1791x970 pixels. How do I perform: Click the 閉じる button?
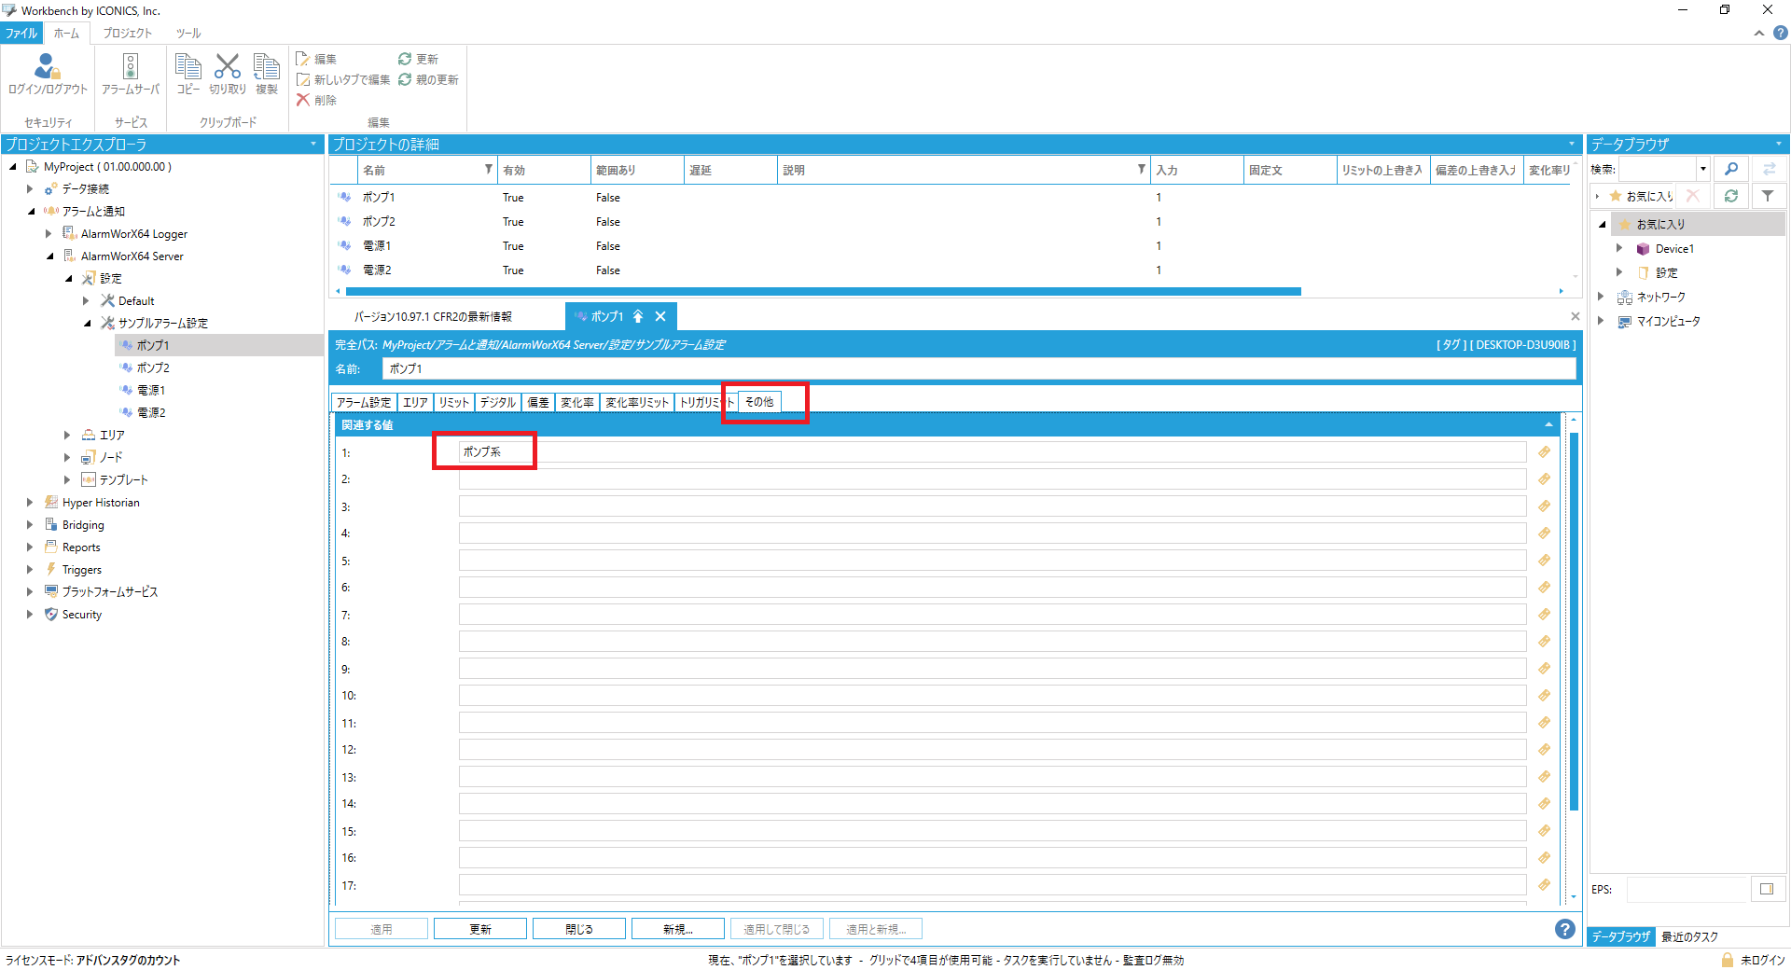pos(579,929)
